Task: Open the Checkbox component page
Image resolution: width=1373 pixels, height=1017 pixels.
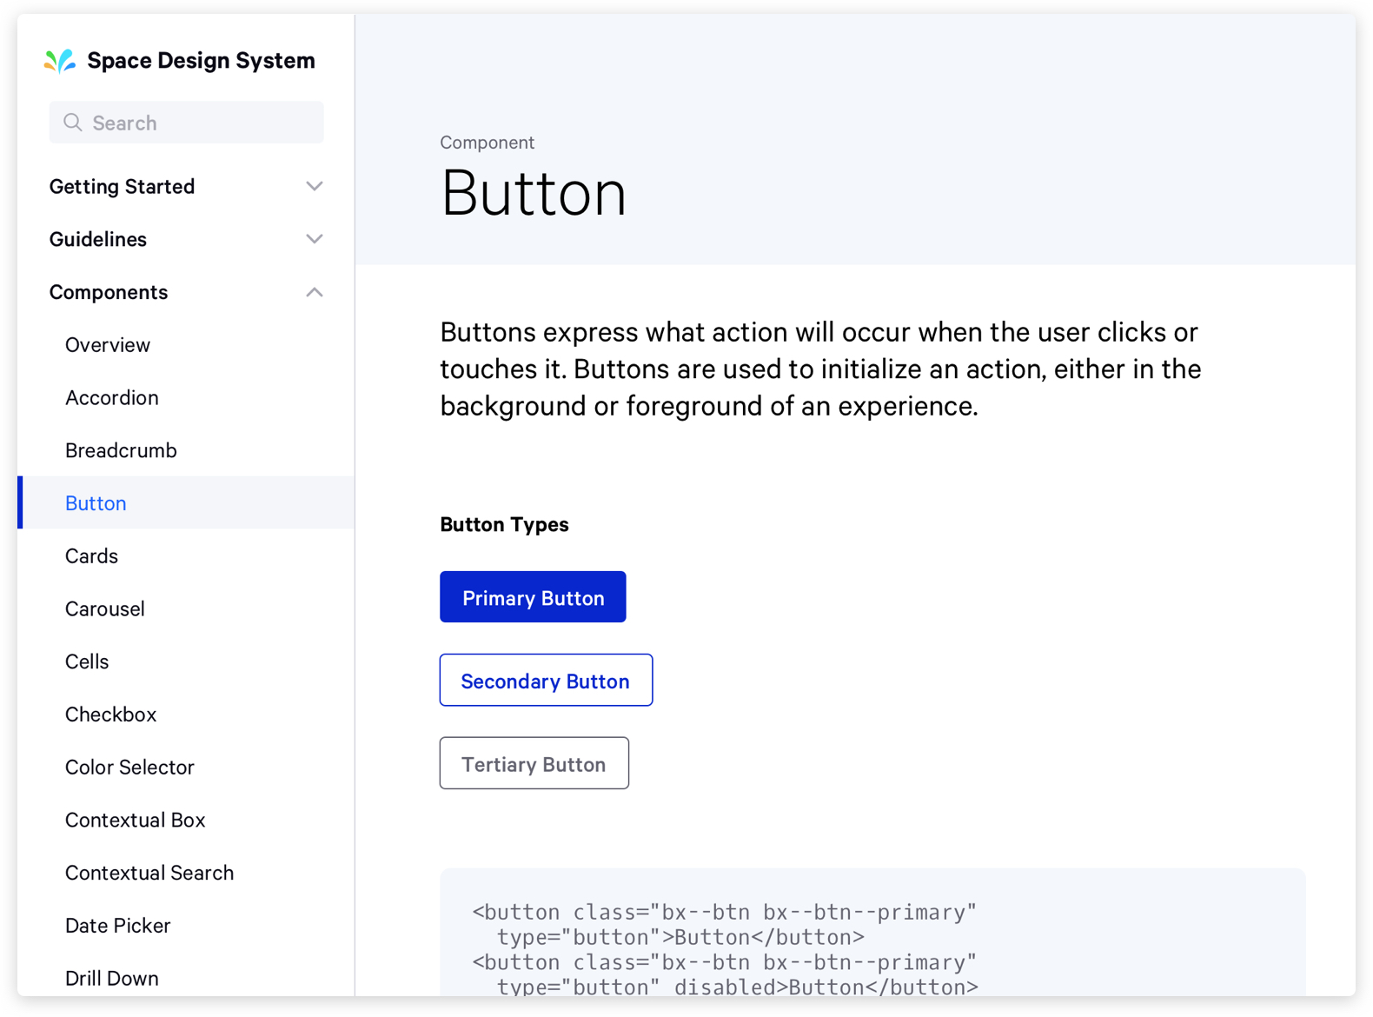Action: (111, 715)
